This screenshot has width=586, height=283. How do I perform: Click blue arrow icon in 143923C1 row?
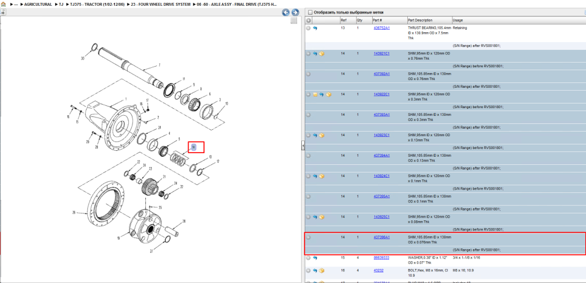coord(315,135)
